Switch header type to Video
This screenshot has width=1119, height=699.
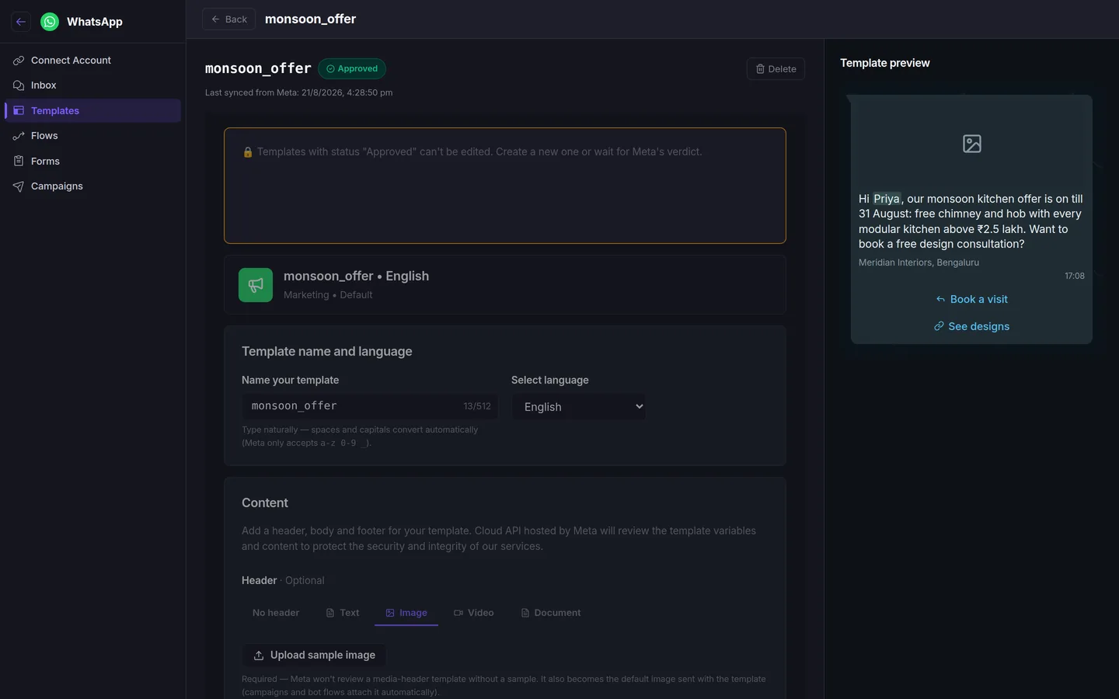474,613
